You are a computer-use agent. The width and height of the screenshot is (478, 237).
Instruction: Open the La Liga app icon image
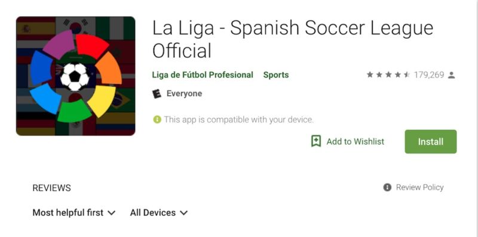click(76, 76)
